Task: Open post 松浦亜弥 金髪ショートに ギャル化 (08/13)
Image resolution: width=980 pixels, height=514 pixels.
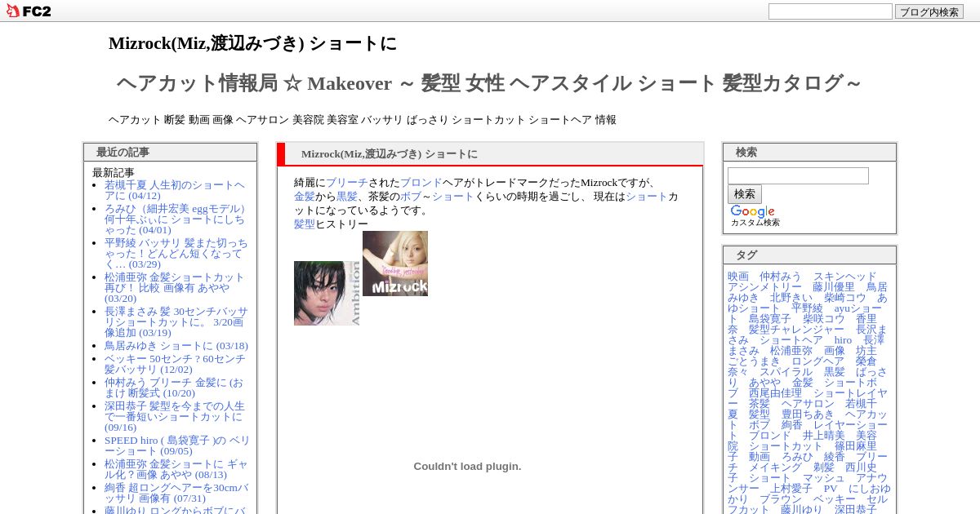Action: [176, 469]
